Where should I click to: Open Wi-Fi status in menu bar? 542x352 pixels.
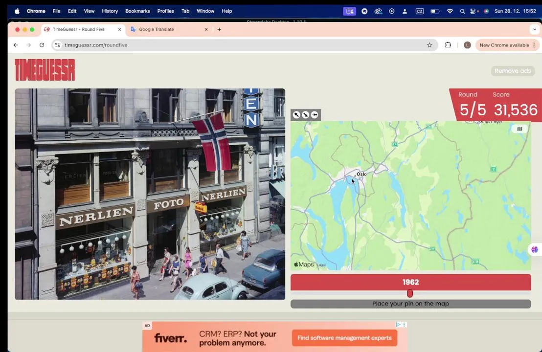[450, 11]
